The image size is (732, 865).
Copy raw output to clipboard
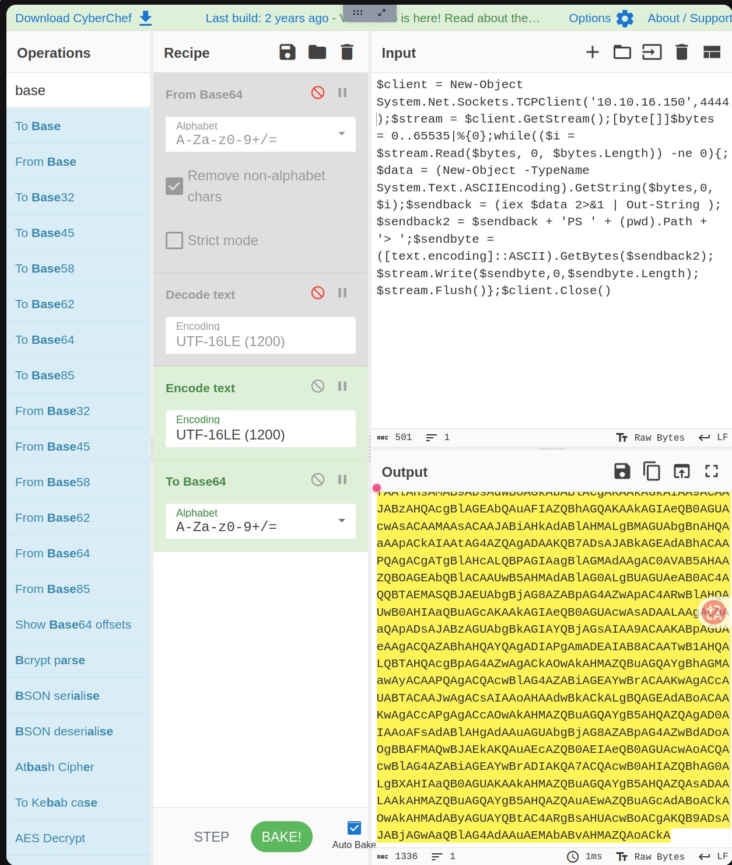pos(652,471)
